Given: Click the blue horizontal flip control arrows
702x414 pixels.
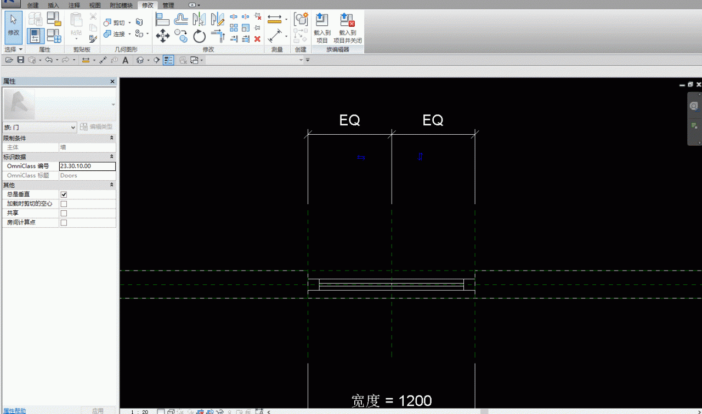Looking at the screenshot, I should click(361, 158).
